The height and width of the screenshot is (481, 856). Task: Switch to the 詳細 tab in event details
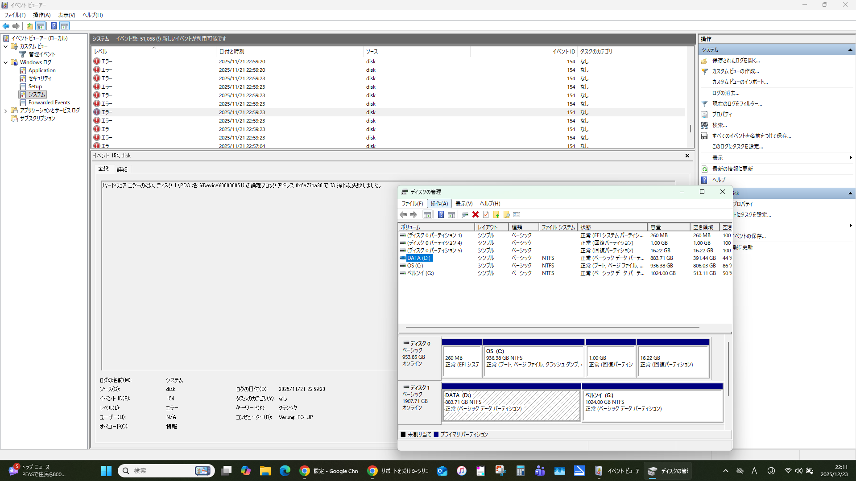[122, 169]
